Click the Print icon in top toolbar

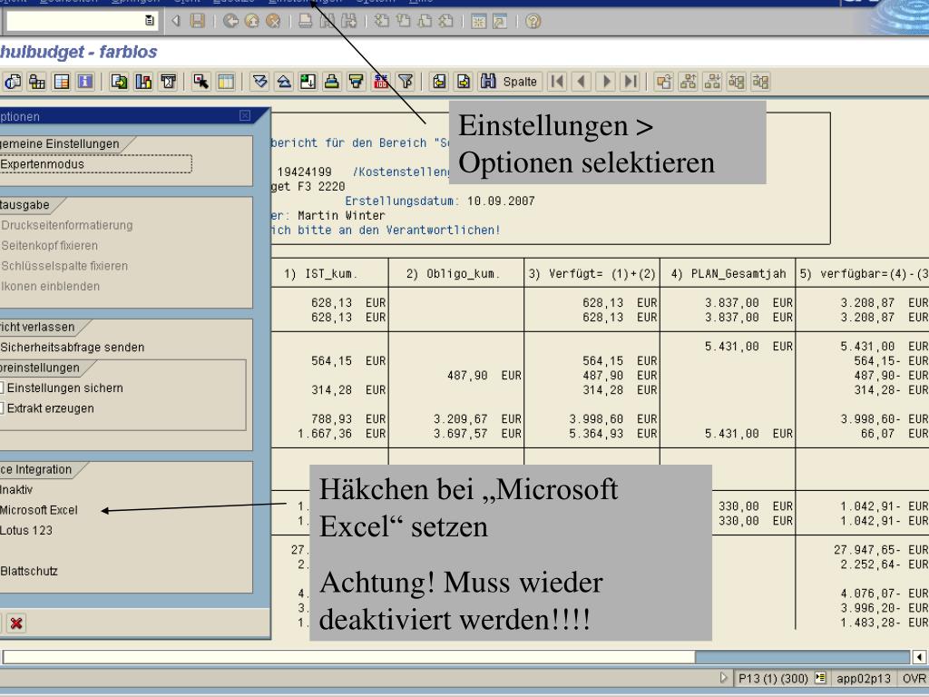pyautogui.click(x=306, y=22)
